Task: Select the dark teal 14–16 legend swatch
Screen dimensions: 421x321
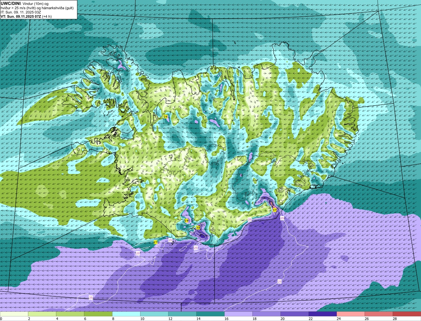Action: (210, 314)
